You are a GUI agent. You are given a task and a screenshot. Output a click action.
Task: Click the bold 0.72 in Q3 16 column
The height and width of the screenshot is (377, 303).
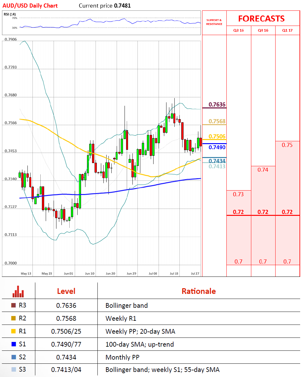click(238, 212)
